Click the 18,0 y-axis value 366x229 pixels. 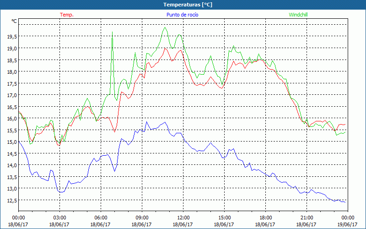pos(12,71)
